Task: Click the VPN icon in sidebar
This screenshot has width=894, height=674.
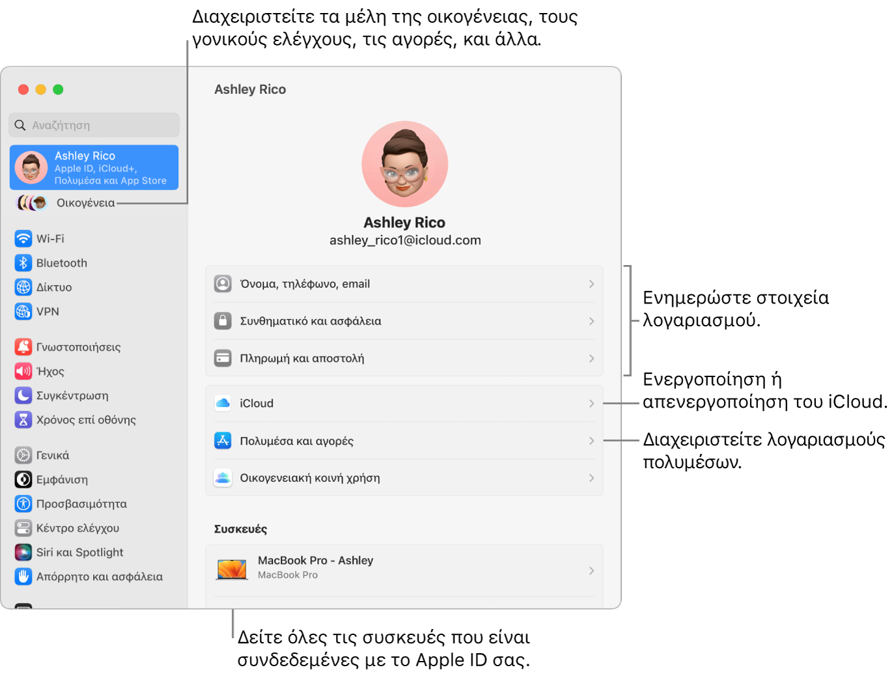Action: coord(23,311)
